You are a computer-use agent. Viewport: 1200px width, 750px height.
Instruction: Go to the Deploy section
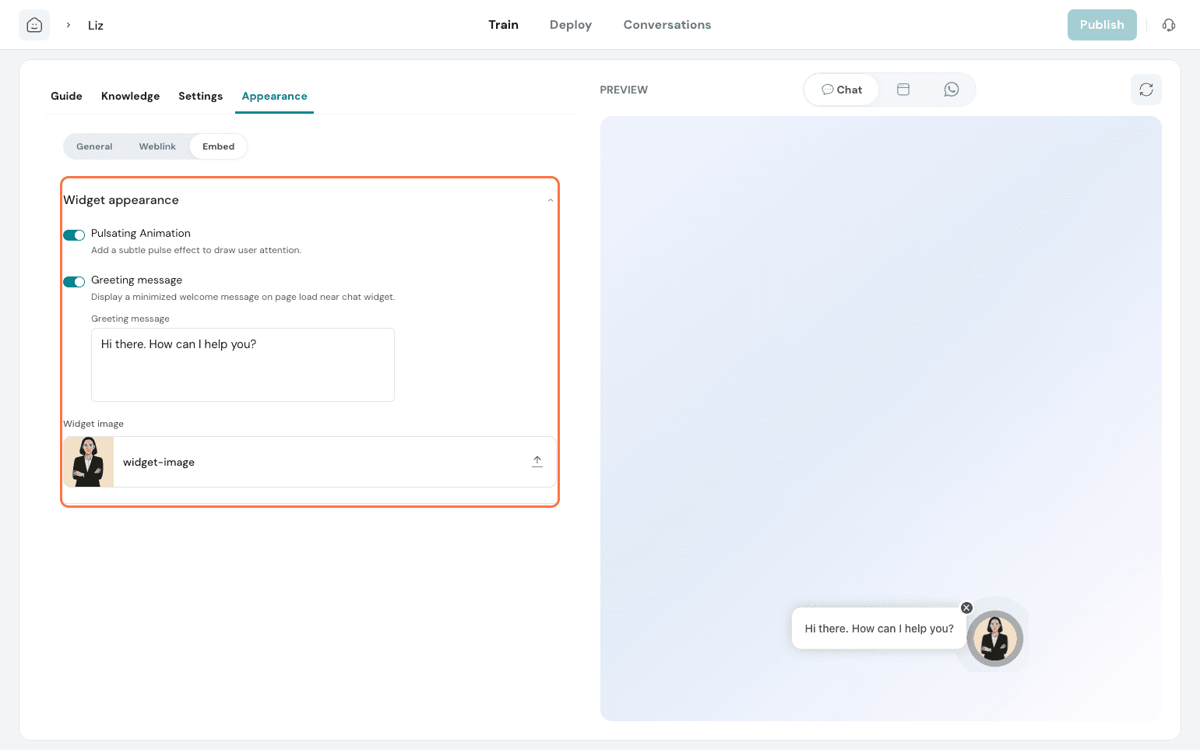[570, 25]
